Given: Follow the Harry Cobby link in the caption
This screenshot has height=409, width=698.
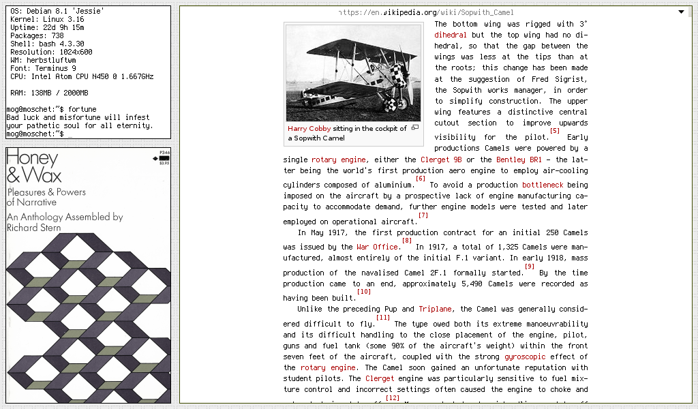Looking at the screenshot, I should coord(309,128).
